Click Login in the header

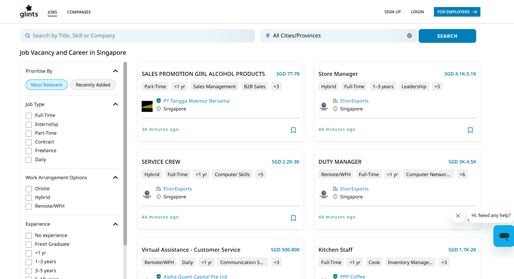[x=417, y=12]
